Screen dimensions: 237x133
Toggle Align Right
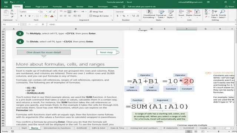pyautogui.click(x=69, y=16)
